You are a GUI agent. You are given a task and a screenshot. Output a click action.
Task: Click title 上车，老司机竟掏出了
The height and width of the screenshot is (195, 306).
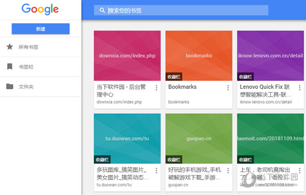pos(265,174)
